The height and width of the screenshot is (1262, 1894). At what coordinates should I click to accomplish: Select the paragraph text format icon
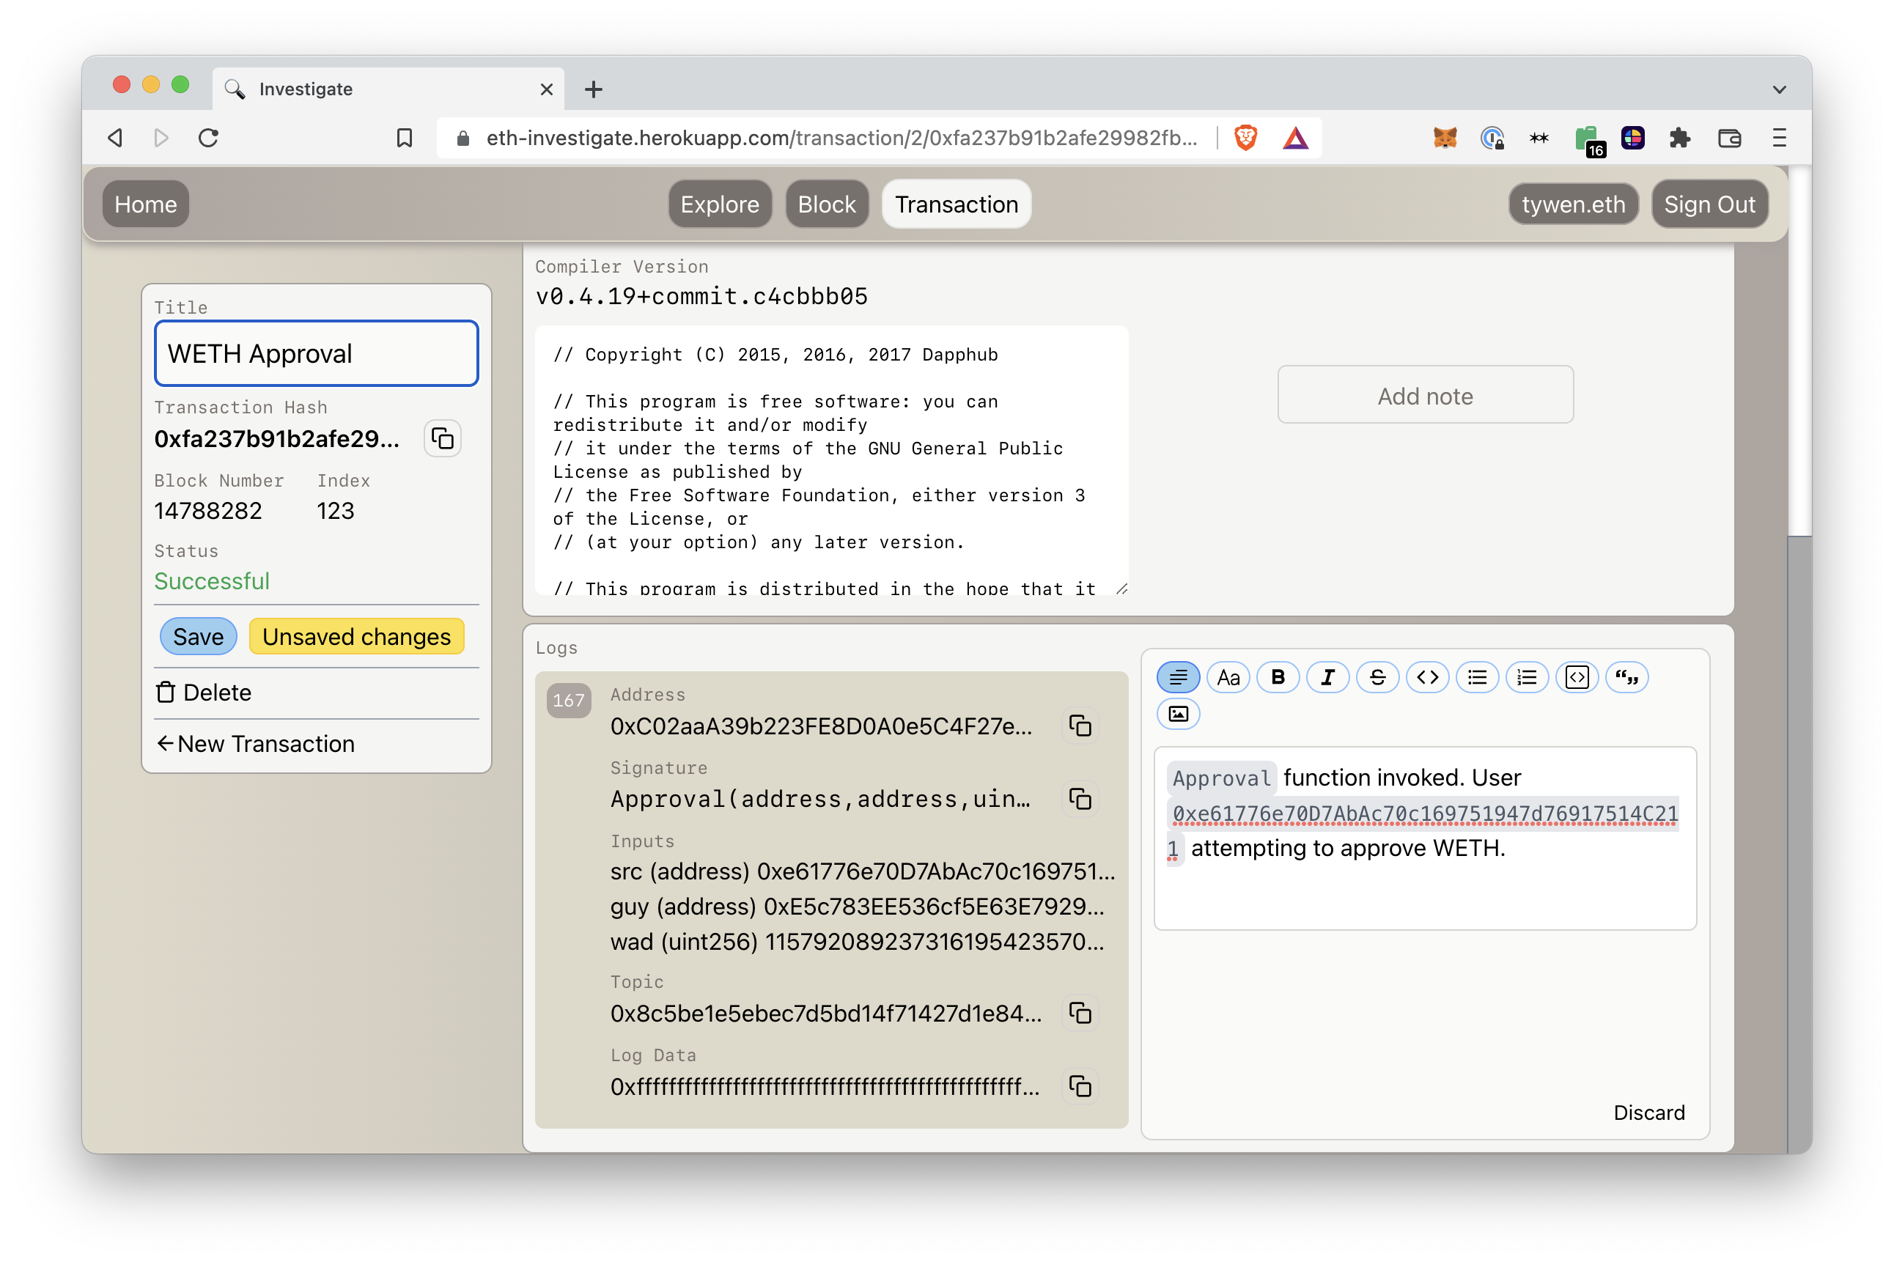tap(1178, 678)
